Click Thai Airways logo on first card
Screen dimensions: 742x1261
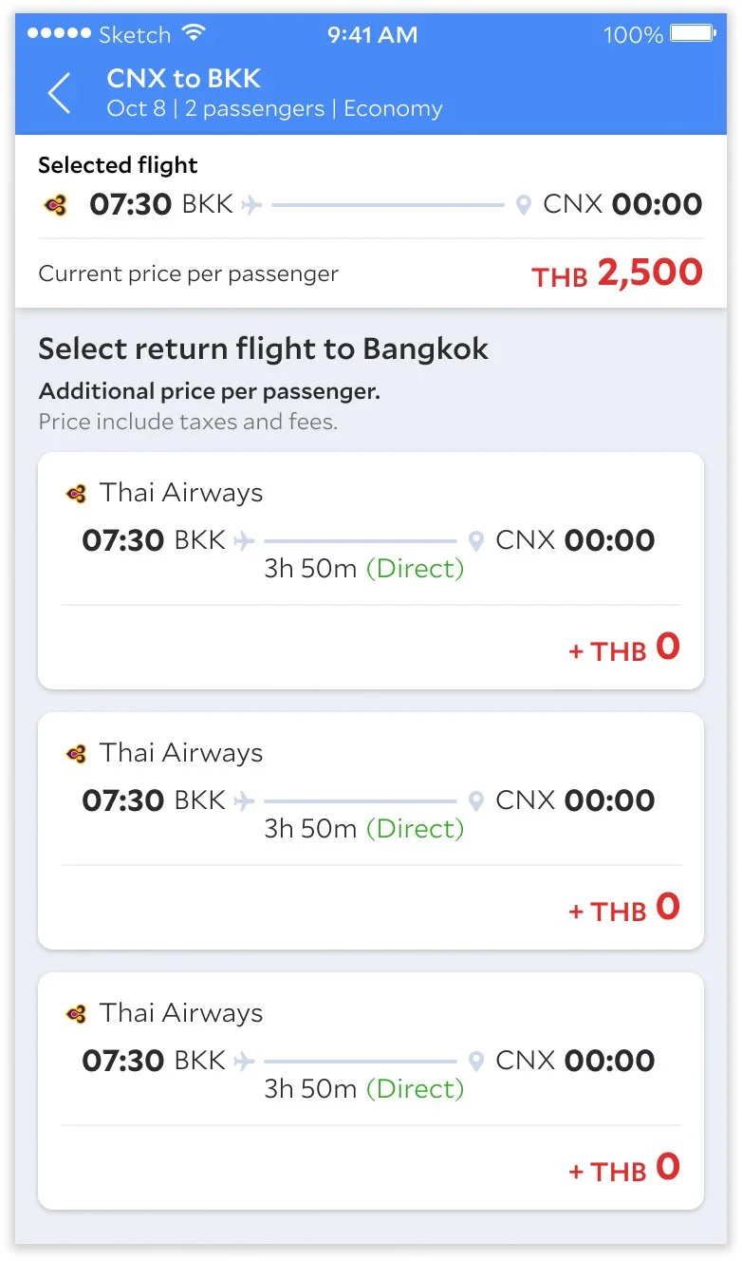click(76, 494)
